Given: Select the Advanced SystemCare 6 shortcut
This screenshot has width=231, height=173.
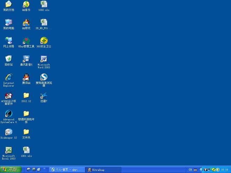Looking at the screenshot, I should click(9, 117).
